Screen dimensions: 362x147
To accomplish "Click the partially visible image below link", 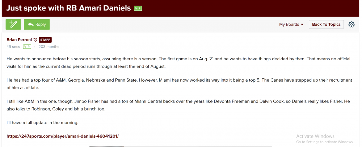I will point(106,146).
